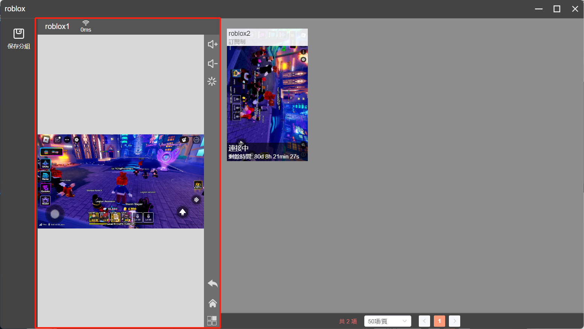Click the gem balance showing 18,880
The height and width of the screenshot is (329, 584).
[x=110, y=209]
